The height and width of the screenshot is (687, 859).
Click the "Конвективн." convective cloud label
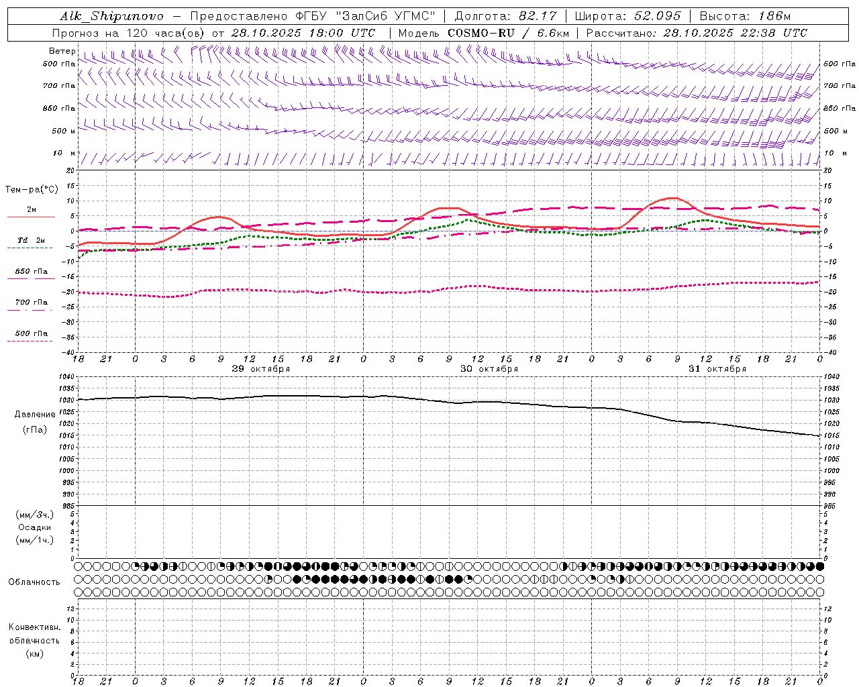pos(34,627)
